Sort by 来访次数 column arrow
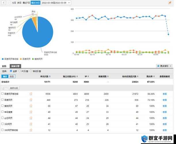 (50, 76)
